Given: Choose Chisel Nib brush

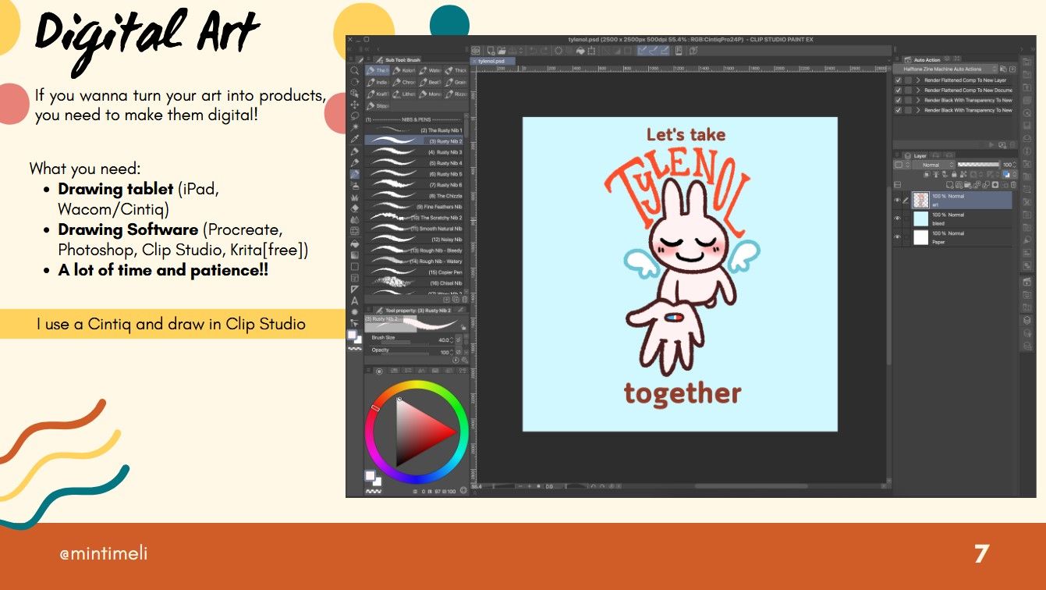Looking at the screenshot, I should point(415,283).
